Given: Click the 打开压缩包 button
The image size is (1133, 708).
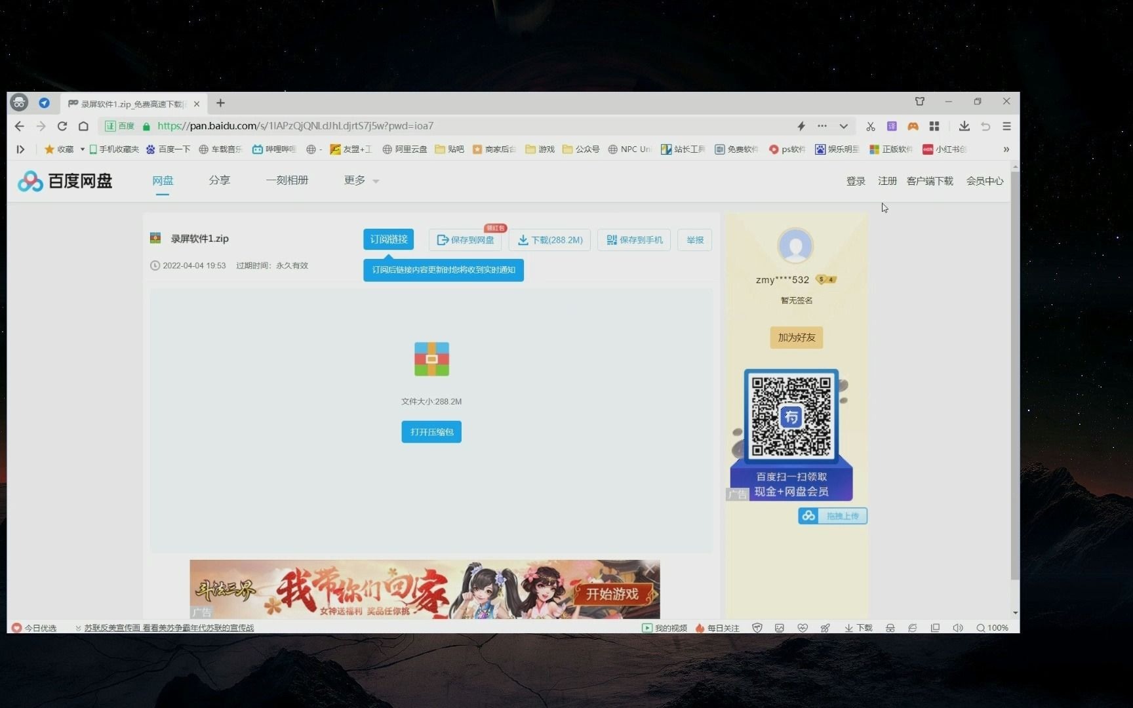Looking at the screenshot, I should pyautogui.click(x=431, y=432).
